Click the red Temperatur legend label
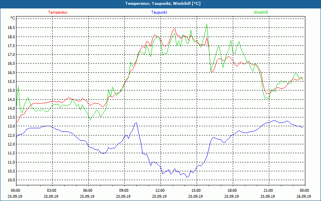 pyautogui.click(x=58, y=12)
